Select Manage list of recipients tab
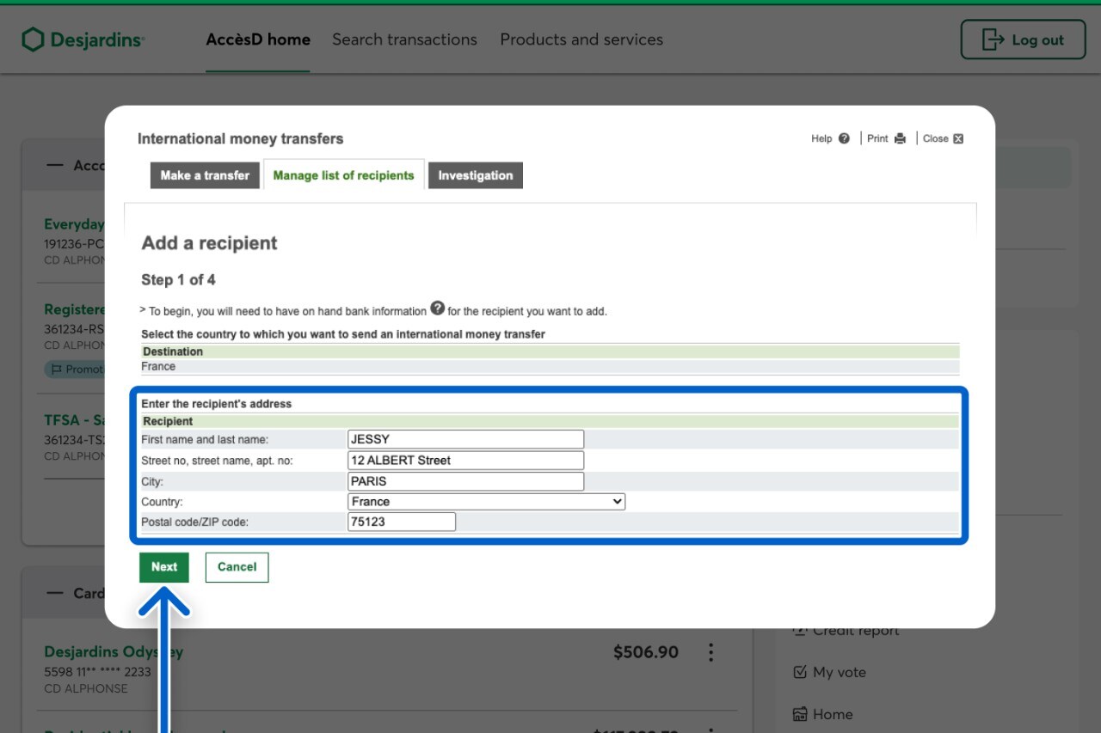 343,175
